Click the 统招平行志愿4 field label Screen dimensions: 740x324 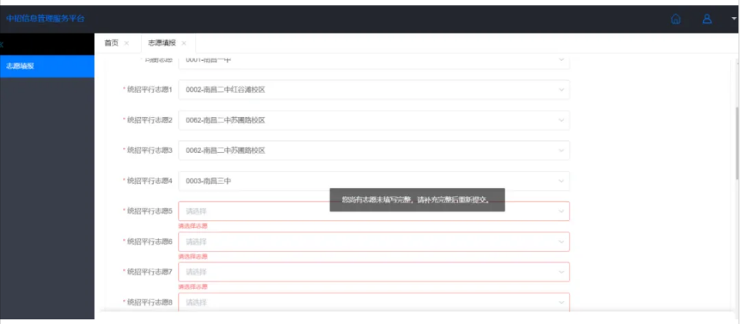coord(149,181)
